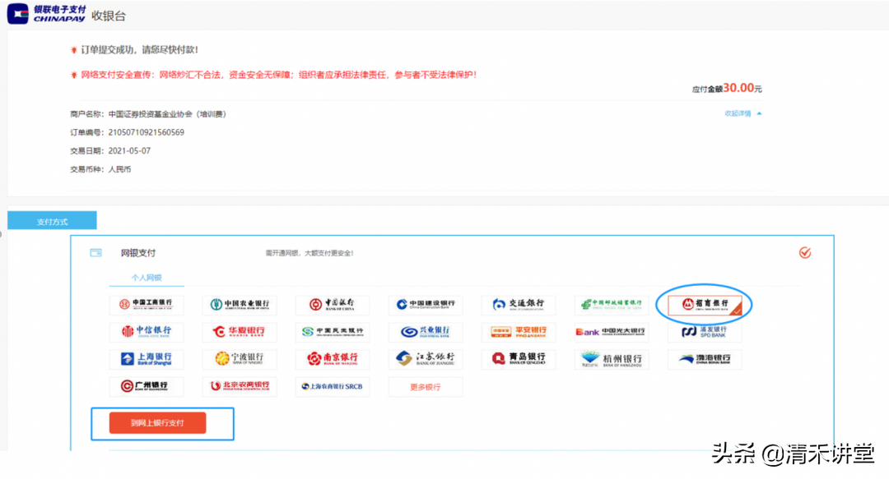Choose 中信银行 bank logo
Screen dimensions: 889x479
pos(147,332)
